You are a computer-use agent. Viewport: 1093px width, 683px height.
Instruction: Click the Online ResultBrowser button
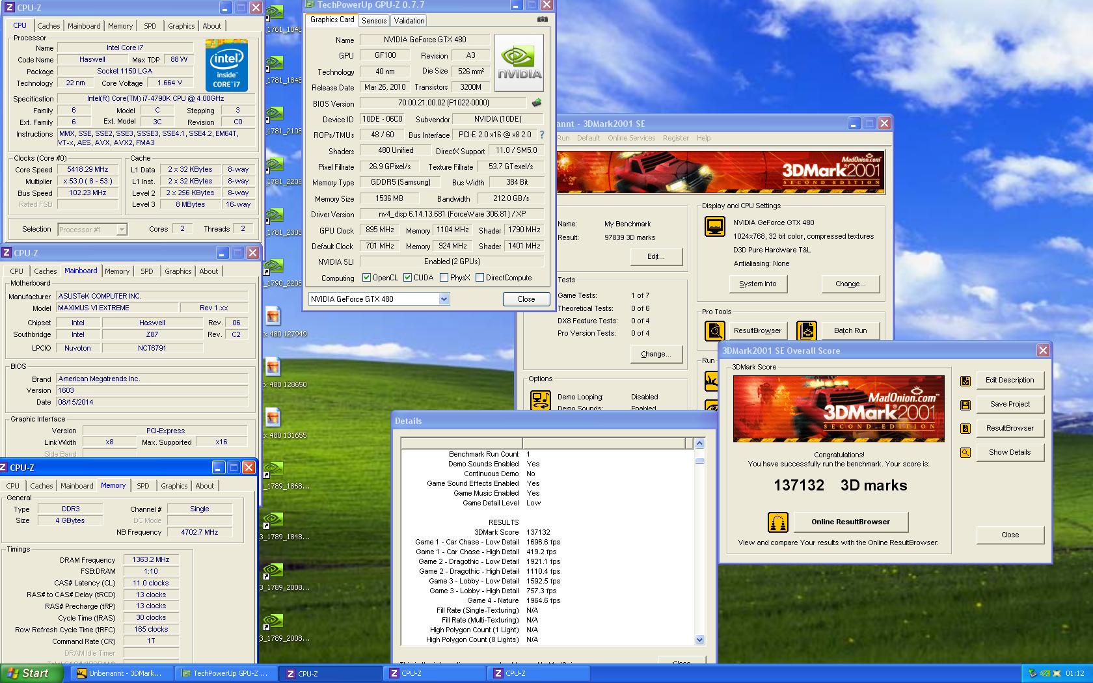(x=850, y=522)
